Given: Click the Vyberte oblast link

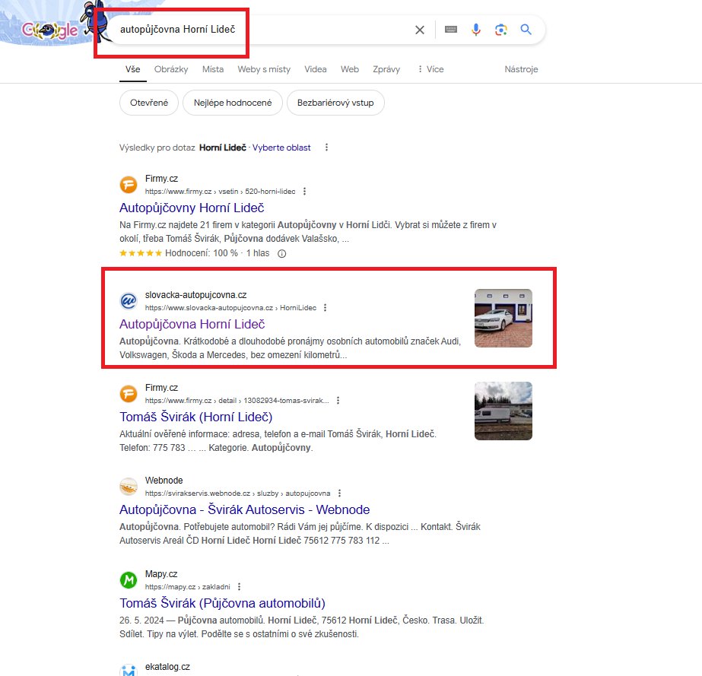Looking at the screenshot, I should coord(281,148).
